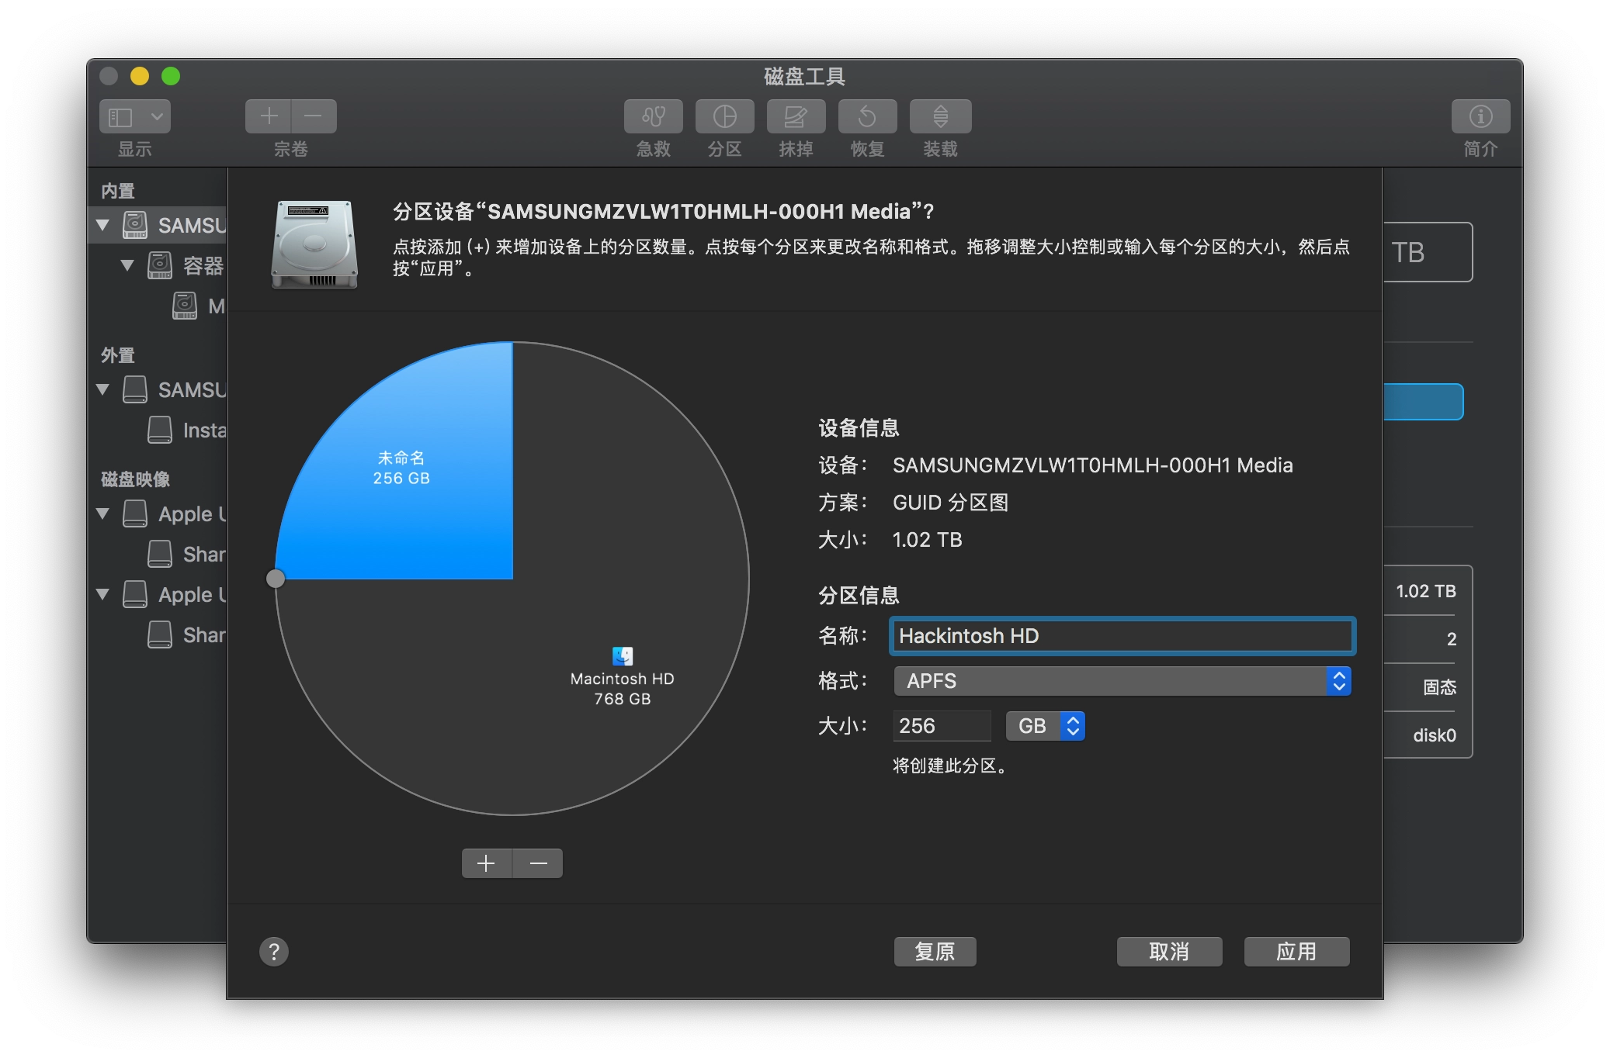Screen dimensions: 1610x1058
Task: Remove partition with the minus button below pie
Action: [x=538, y=863]
